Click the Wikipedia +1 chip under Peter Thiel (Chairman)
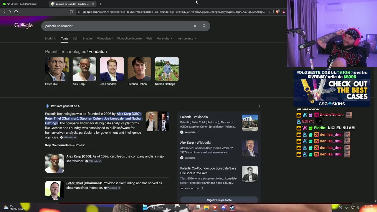 tap(112, 188)
